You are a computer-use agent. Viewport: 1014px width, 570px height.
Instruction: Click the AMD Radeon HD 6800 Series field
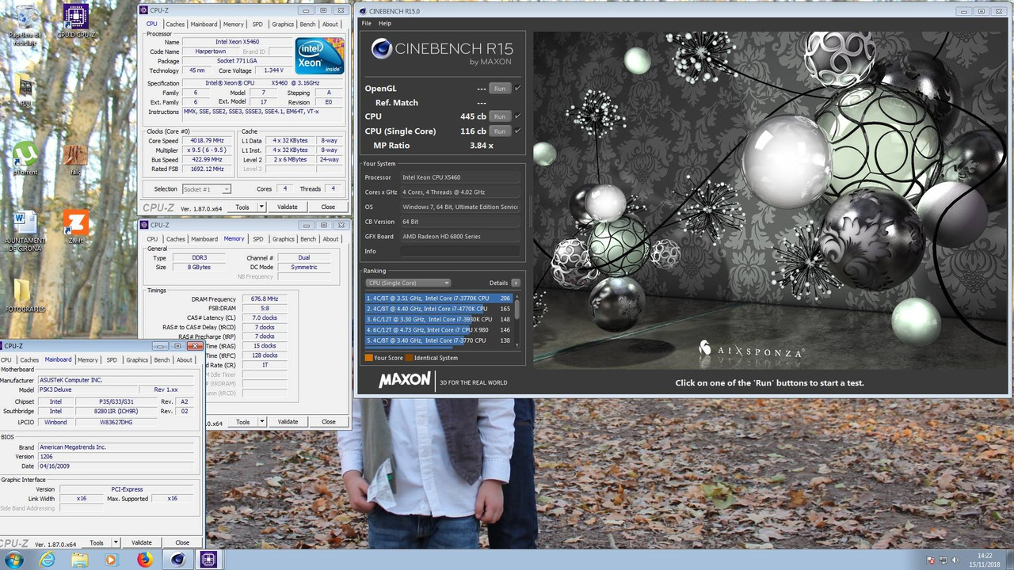(460, 236)
